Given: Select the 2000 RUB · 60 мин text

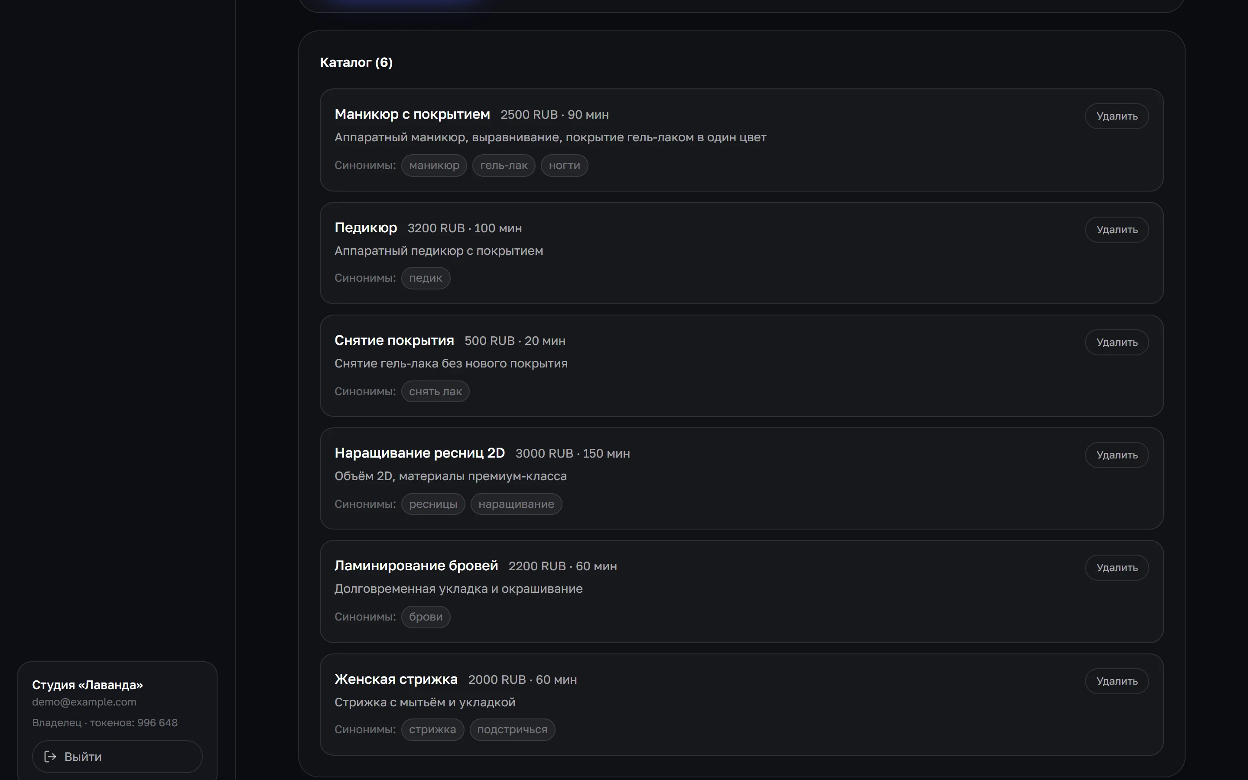Looking at the screenshot, I should point(523,679).
